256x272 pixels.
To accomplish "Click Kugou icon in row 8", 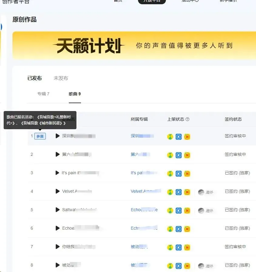I will 179,266.
